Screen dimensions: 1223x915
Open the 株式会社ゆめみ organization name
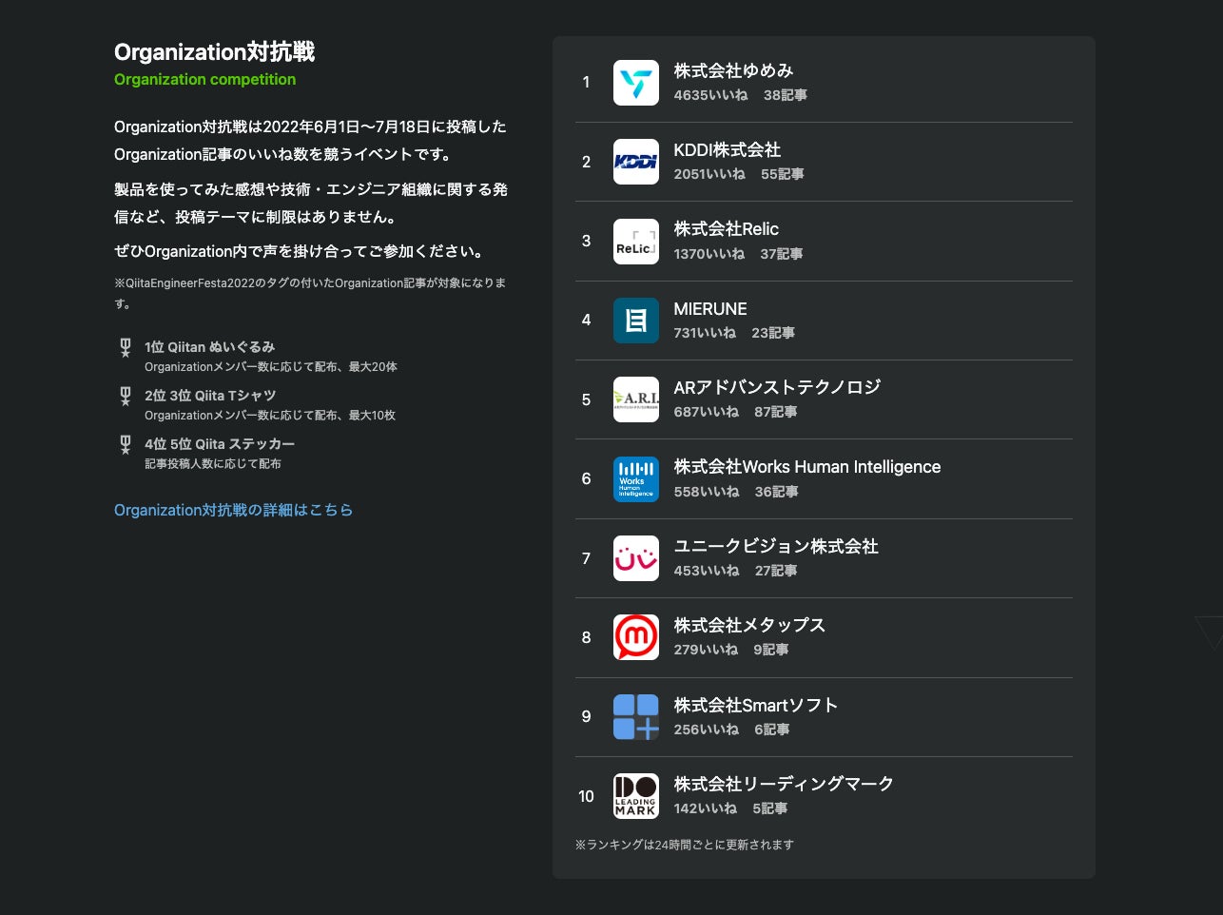click(733, 70)
